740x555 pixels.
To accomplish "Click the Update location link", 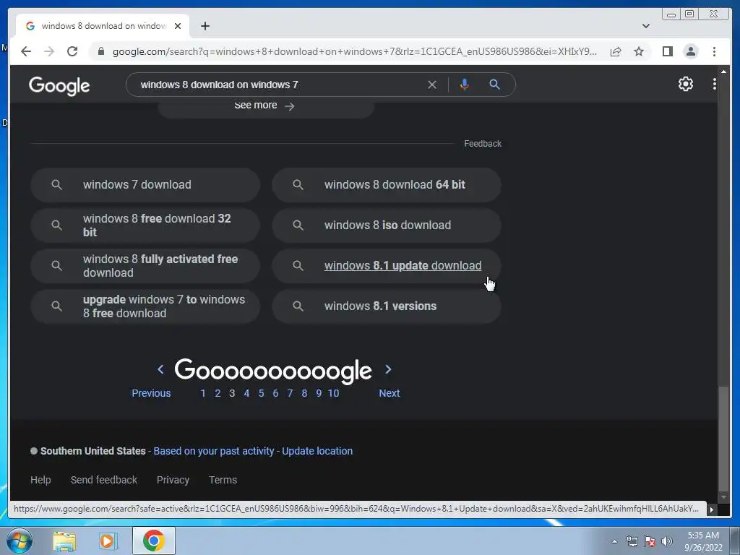I will pos(317,451).
